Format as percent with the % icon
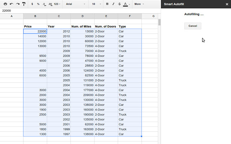The image size is (231, 144). [x=38, y=4]
